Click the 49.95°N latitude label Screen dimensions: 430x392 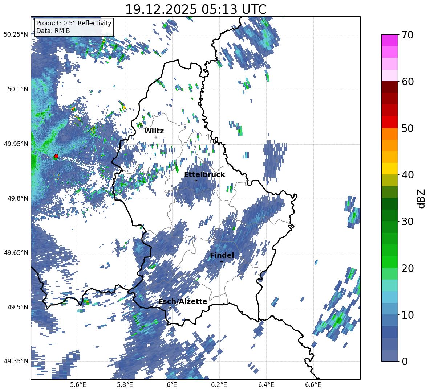(x=16, y=144)
